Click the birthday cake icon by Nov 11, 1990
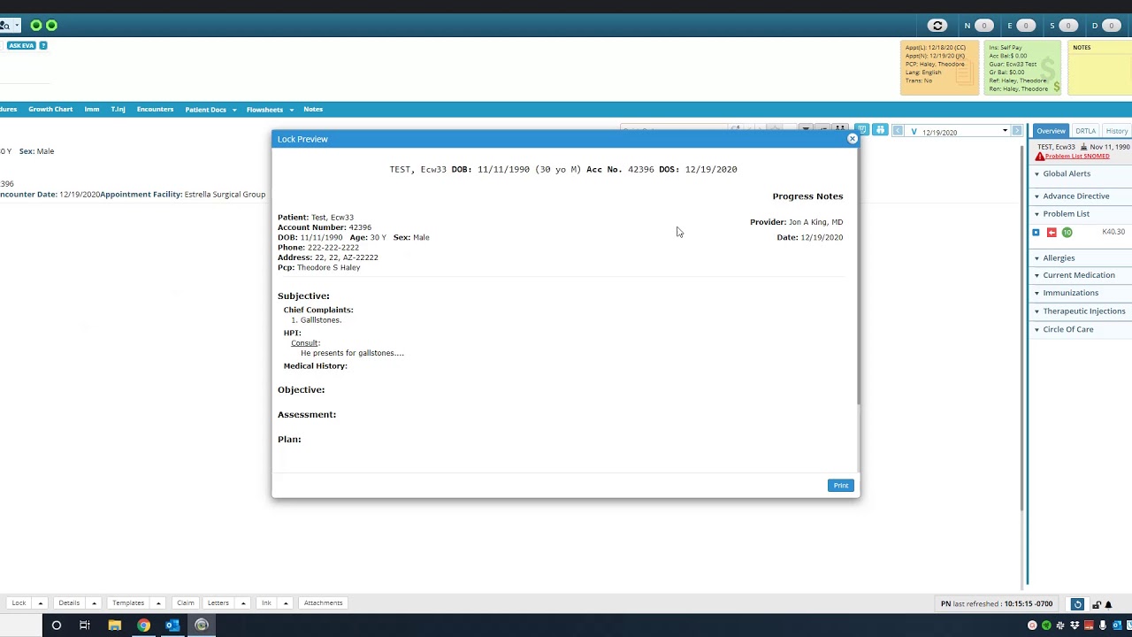The width and height of the screenshot is (1132, 637). click(1083, 147)
